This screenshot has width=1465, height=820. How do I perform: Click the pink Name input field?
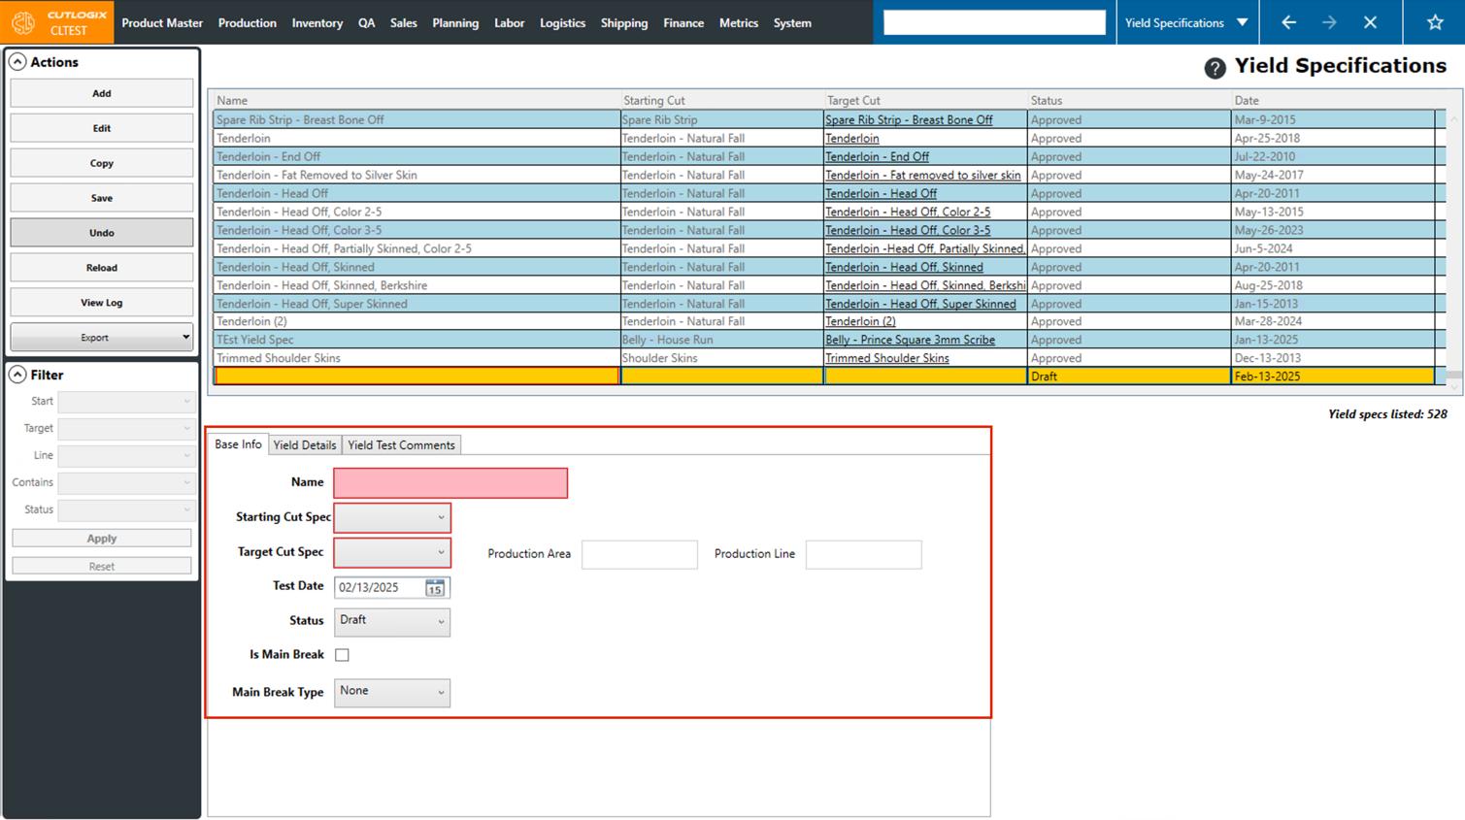pos(450,482)
